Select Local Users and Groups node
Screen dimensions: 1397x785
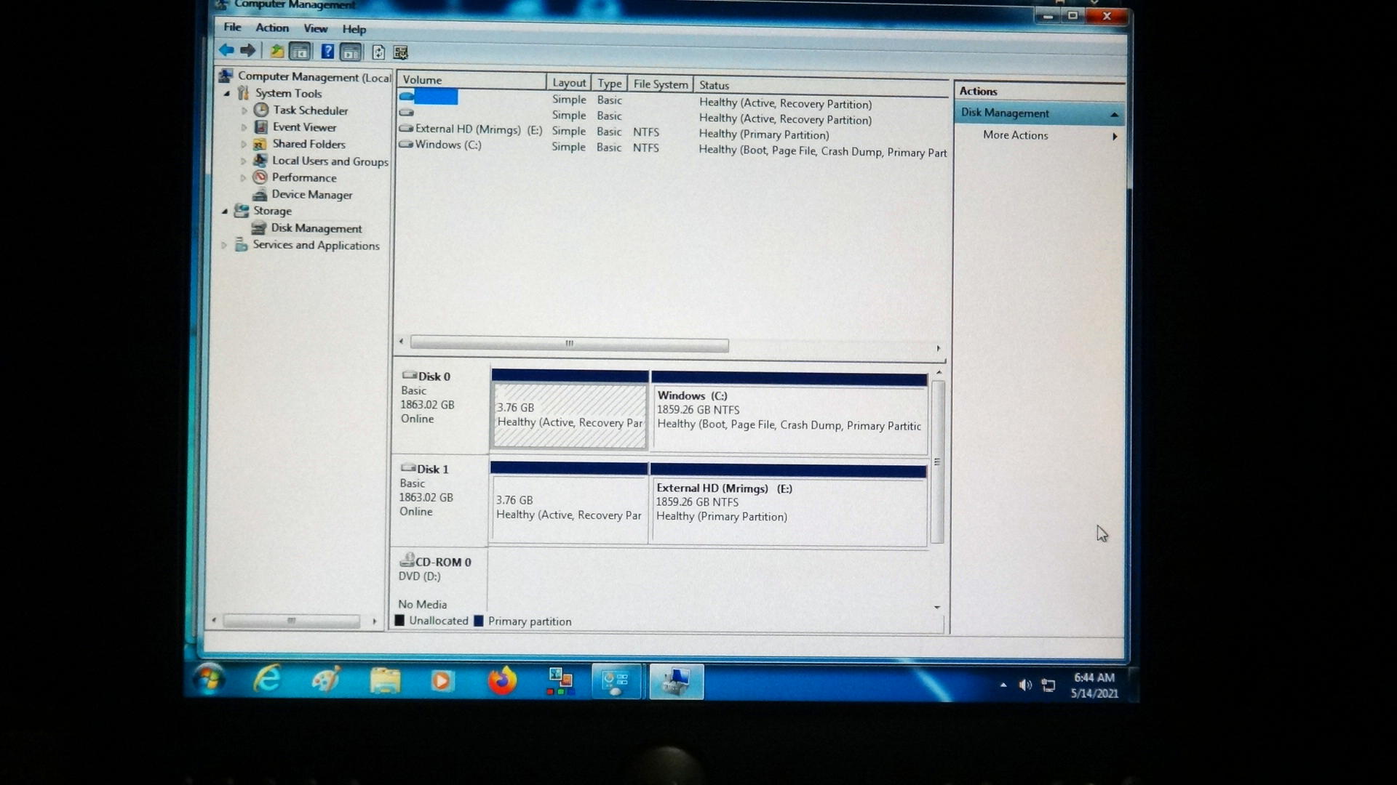(330, 161)
